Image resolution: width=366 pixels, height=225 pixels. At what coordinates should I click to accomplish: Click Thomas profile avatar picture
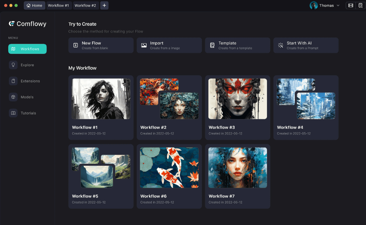(314, 5)
